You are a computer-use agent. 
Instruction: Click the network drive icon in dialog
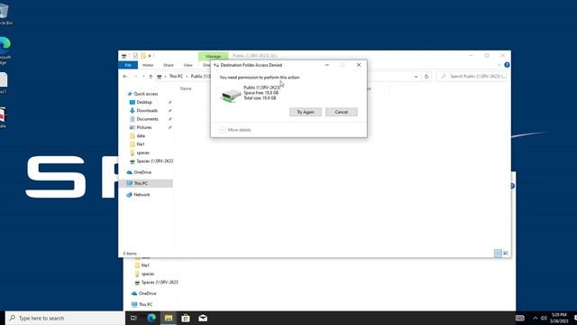click(231, 96)
